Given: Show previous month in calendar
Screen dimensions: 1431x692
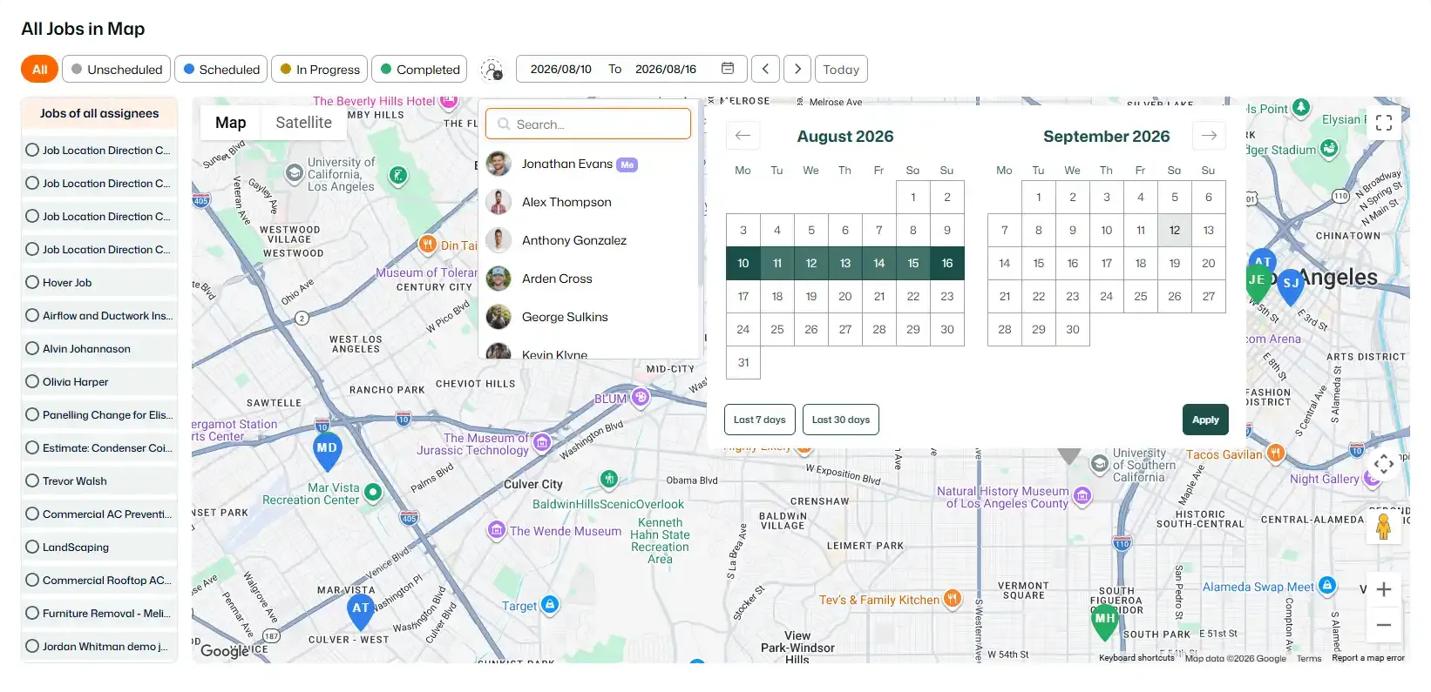Looking at the screenshot, I should click(743, 136).
